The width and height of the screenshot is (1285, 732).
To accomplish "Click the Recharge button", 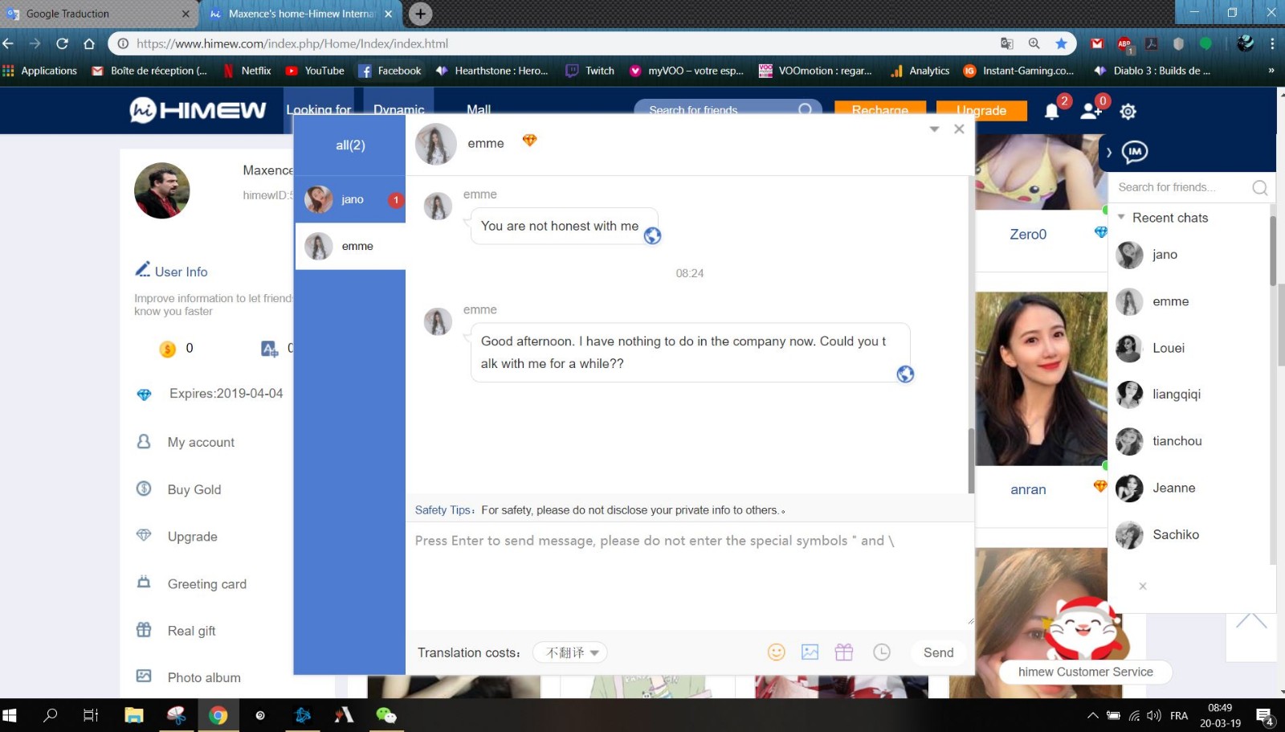I will [879, 110].
